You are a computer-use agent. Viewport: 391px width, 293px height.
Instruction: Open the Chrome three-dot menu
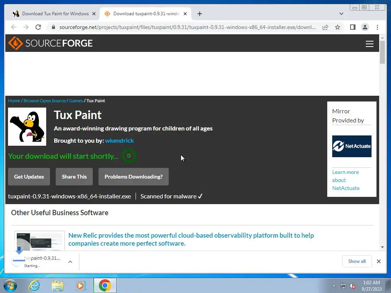(377, 27)
